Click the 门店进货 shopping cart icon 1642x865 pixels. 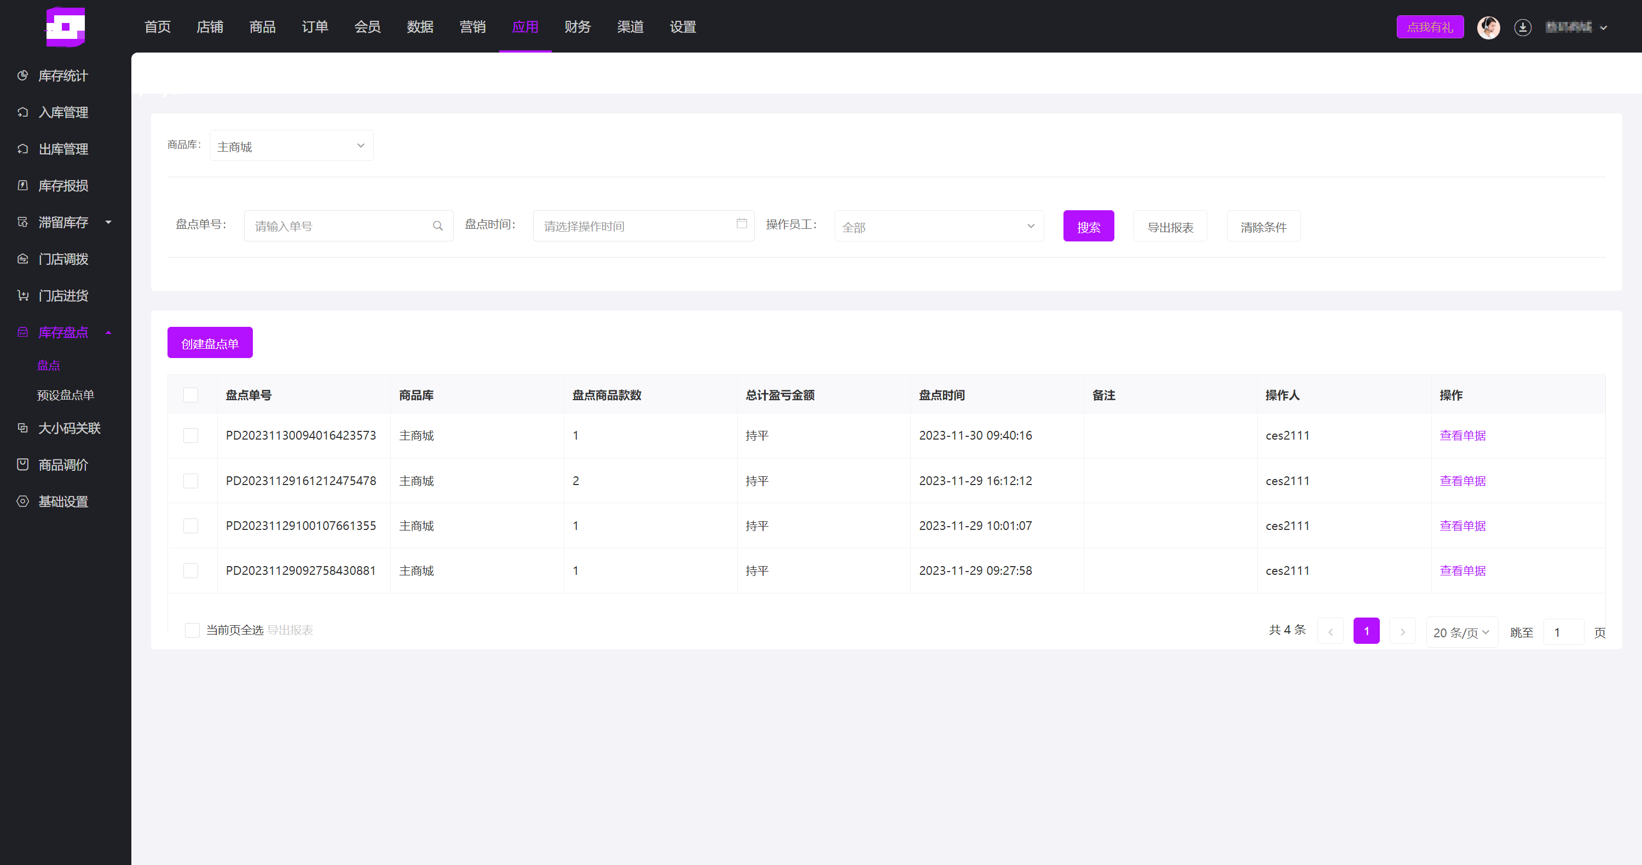coord(23,296)
